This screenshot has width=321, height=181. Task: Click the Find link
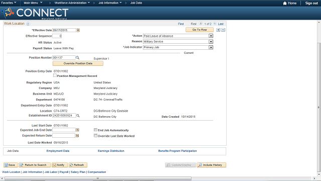coord(181,24)
